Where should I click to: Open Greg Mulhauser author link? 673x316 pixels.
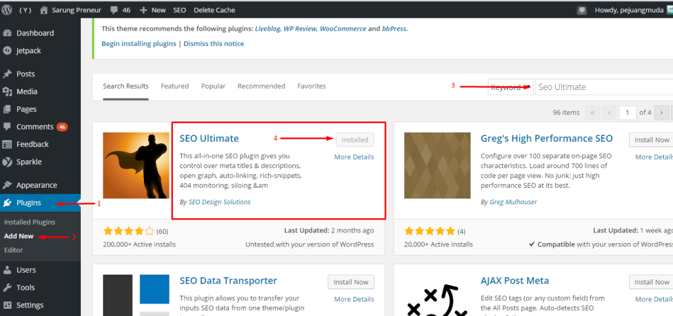pyautogui.click(x=513, y=202)
